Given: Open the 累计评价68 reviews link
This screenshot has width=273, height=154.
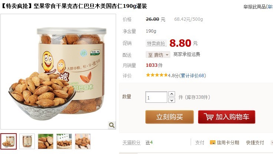Looking at the screenshot, I should (x=193, y=76).
